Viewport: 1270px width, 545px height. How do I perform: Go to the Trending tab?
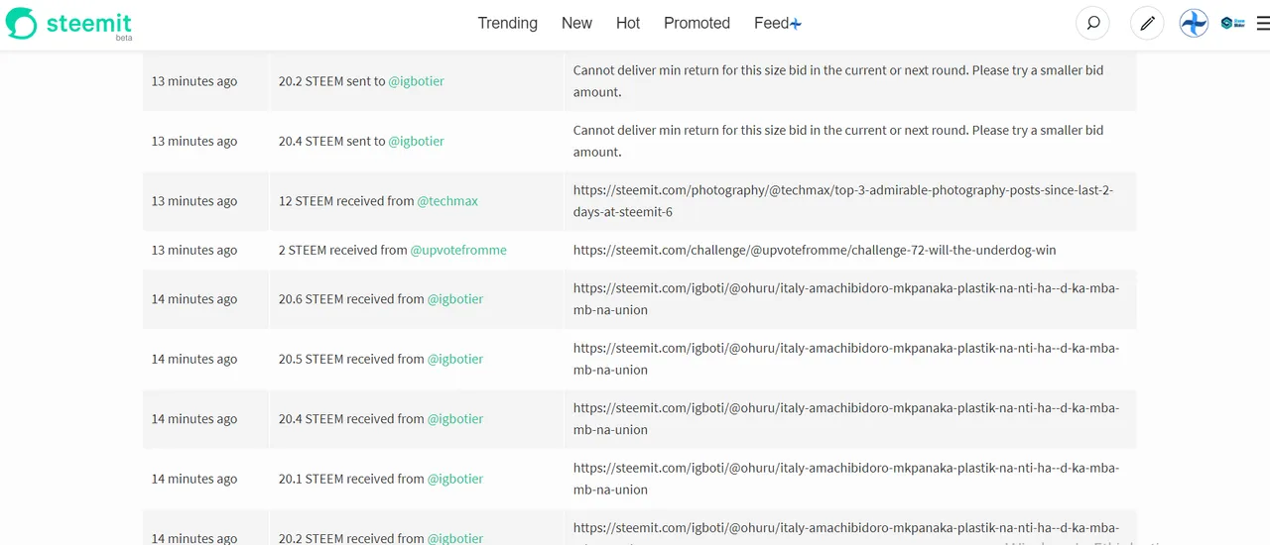tap(507, 23)
